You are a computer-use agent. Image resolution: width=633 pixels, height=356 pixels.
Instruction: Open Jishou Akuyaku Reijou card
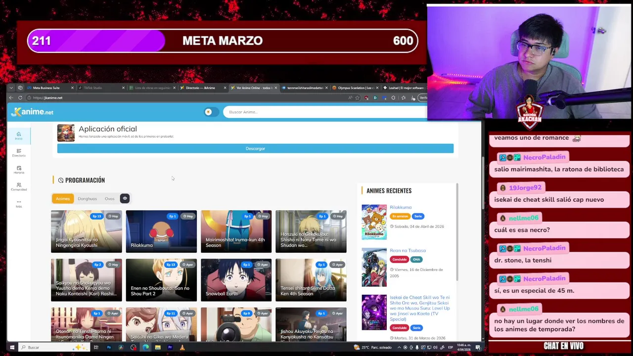[x=311, y=324]
